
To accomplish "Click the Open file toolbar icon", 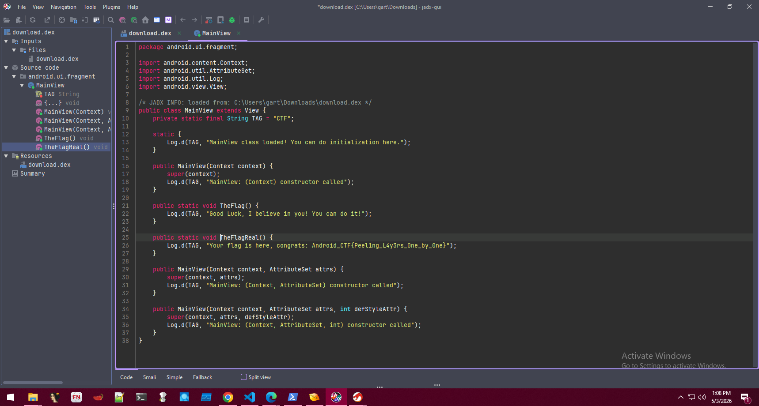I will [x=7, y=20].
